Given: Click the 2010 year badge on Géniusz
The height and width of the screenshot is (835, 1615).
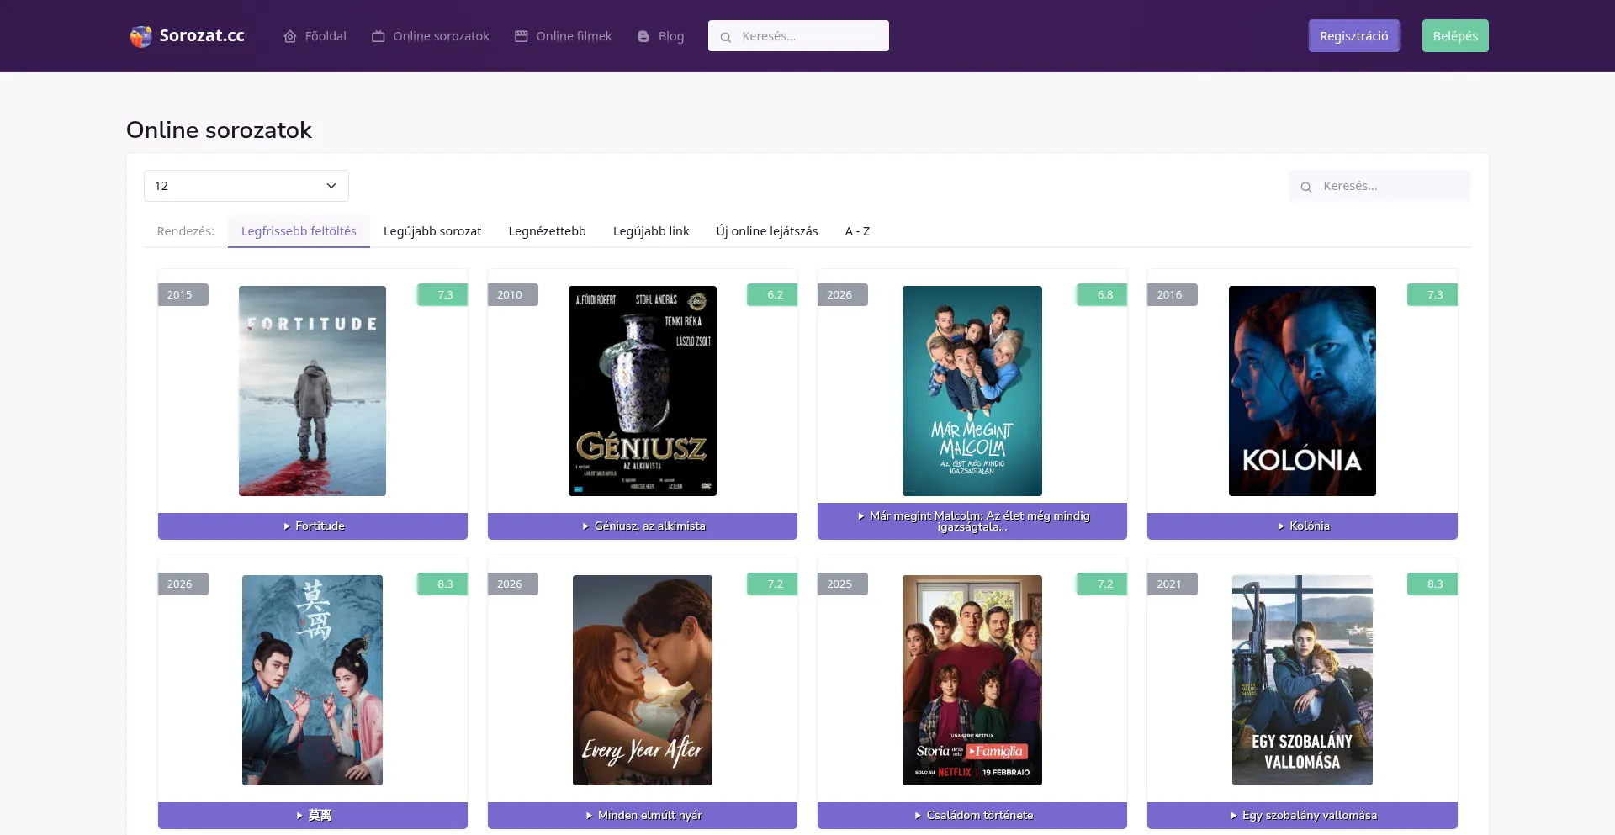Looking at the screenshot, I should pos(512,295).
